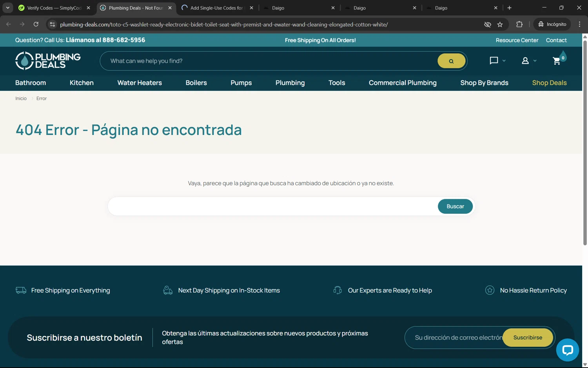Viewport: 588px width, 368px height.
Task: Open the tab search dropdown arrow
Action: [x=7, y=8]
